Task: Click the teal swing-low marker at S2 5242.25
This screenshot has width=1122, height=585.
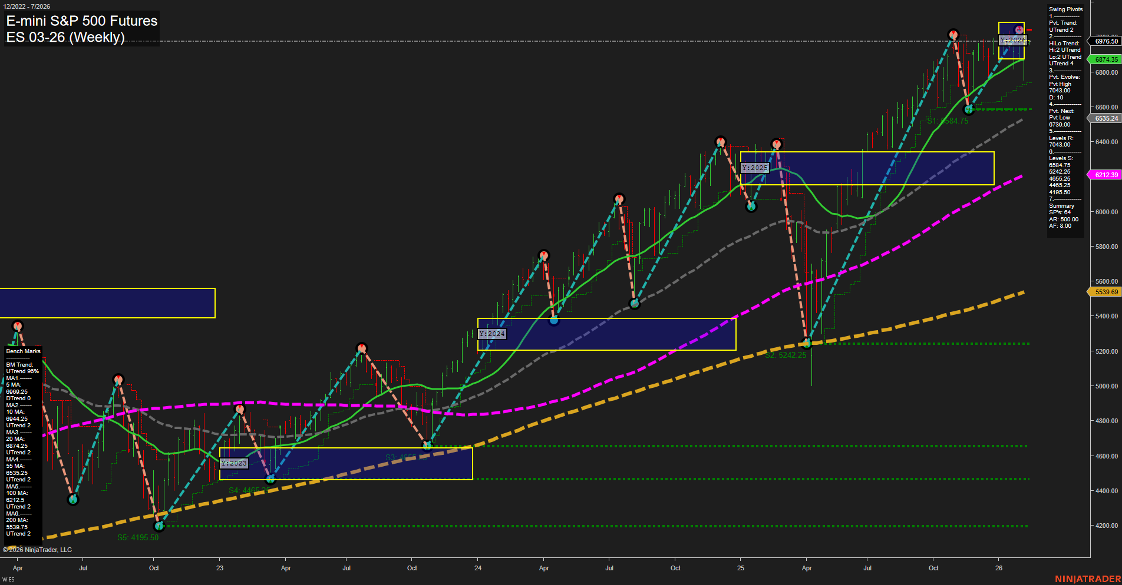Action: (807, 344)
